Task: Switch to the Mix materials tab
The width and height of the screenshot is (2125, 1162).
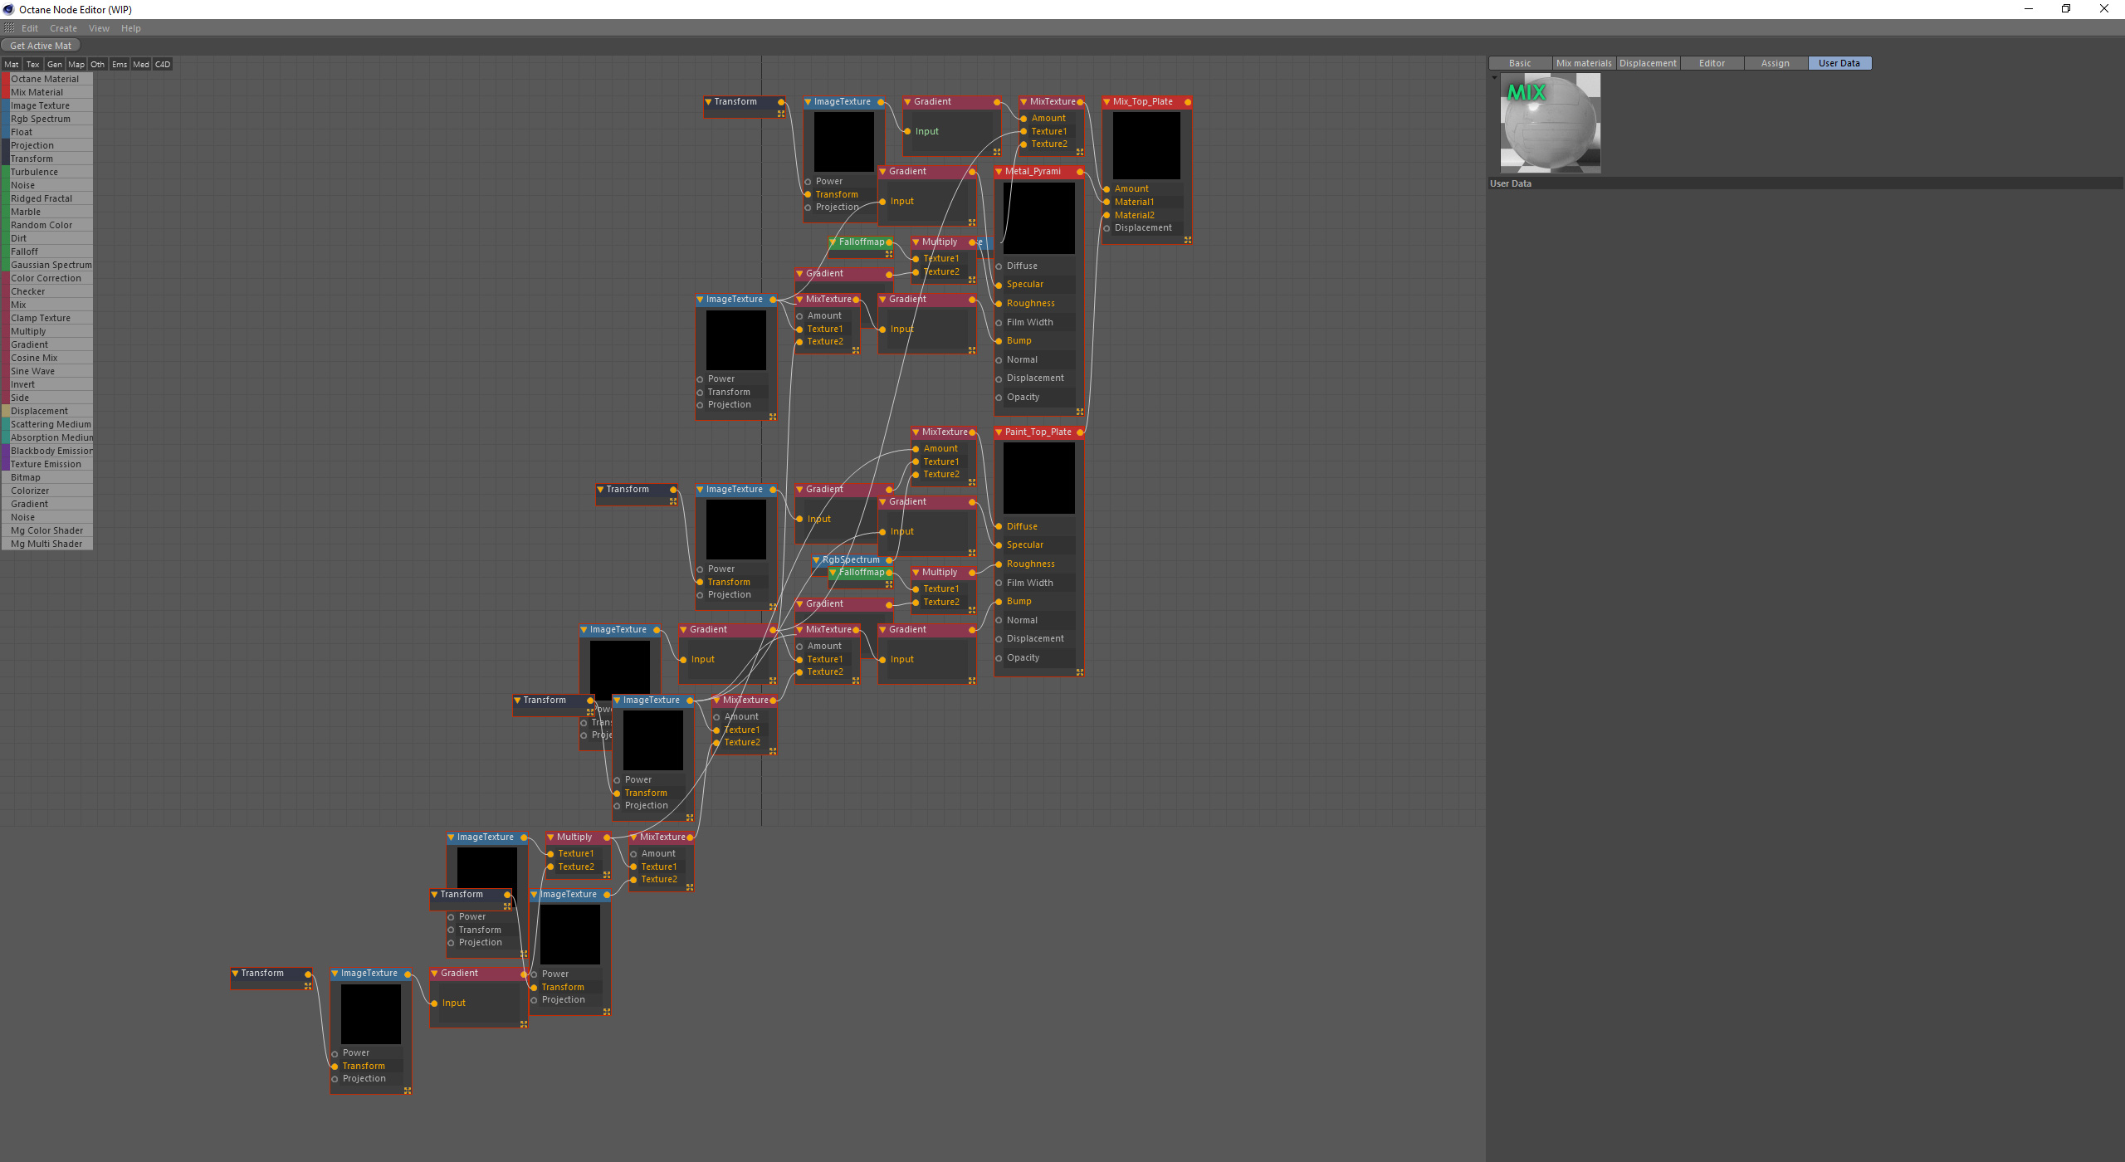Action: coord(1583,63)
